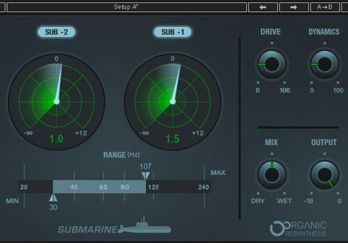Toggle the SUB -2 button
The width and height of the screenshot is (348, 243).
point(56,32)
